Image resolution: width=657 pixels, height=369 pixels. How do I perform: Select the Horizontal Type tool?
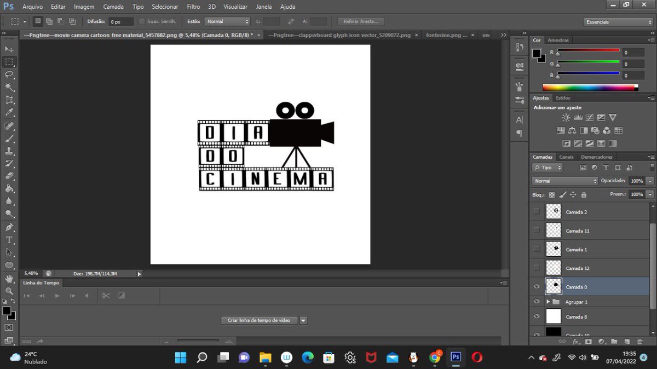[x=9, y=240]
